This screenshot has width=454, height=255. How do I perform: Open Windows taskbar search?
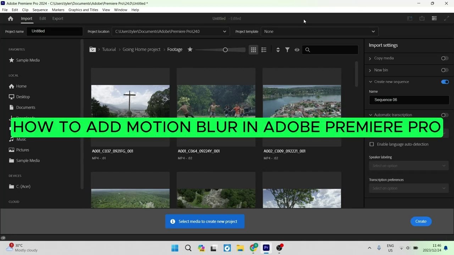pyautogui.click(x=188, y=248)
